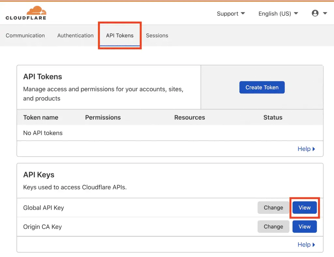Click the 'API Keys' heading
The width and height of the screenshot is (334, 257).
coord(38,174)
